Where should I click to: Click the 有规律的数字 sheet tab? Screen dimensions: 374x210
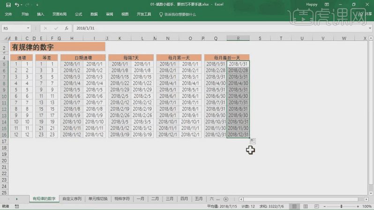tap(44, 199)
